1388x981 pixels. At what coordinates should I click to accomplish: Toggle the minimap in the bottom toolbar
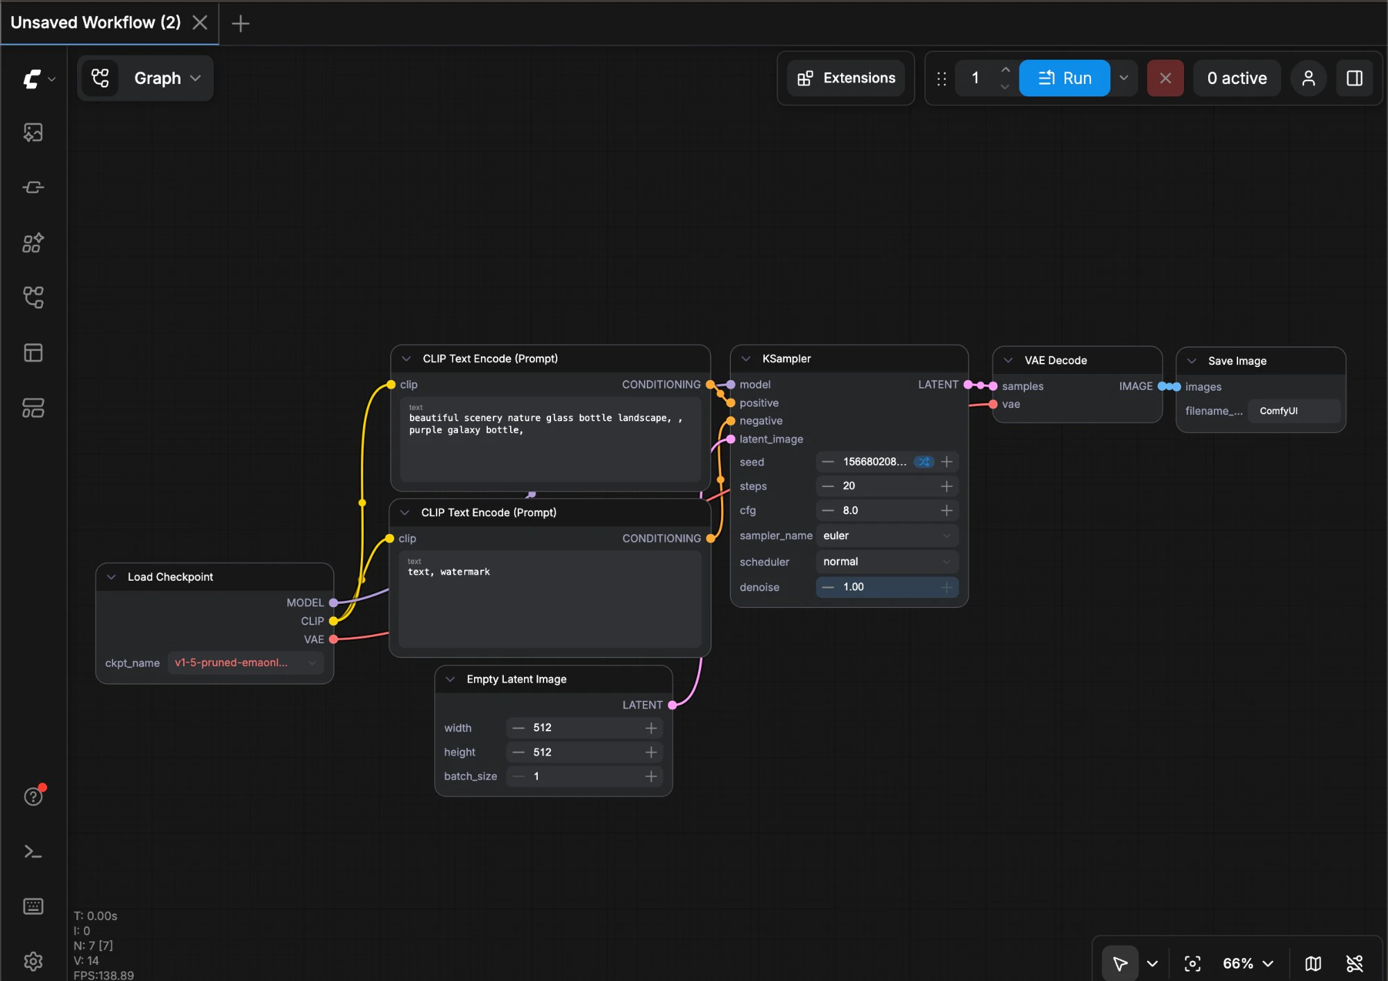click(1313, 963)
